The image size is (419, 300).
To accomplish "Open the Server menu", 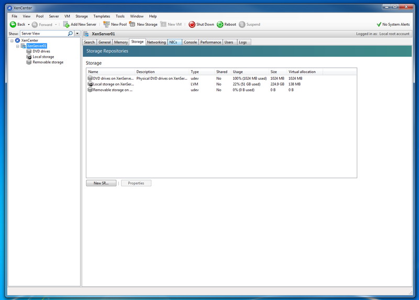I will click(54, 16).
